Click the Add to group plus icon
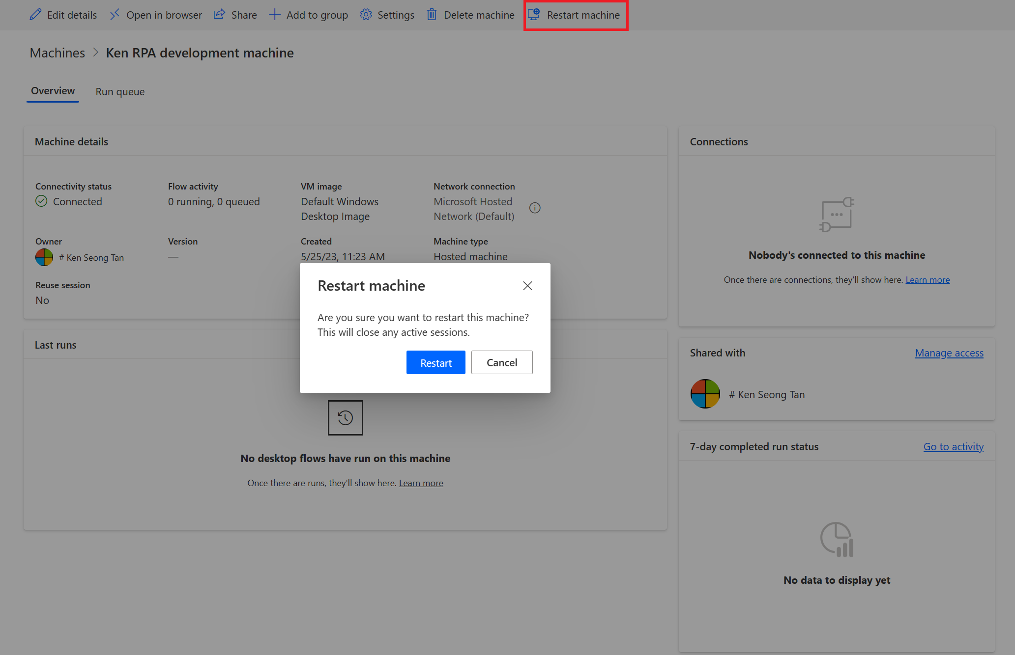Viewport: 1015px width, 655px height. (x=274, y=15)
